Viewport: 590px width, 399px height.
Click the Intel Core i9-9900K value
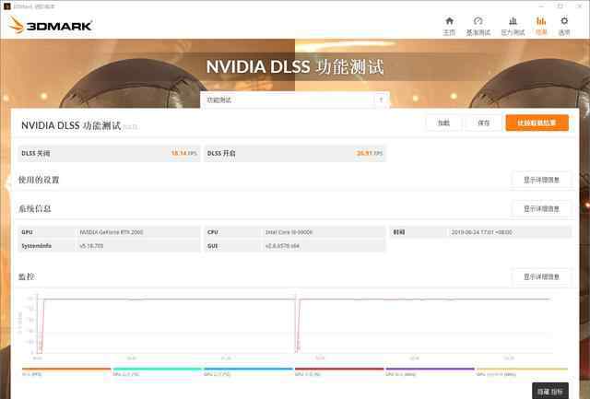click(289, 232)
